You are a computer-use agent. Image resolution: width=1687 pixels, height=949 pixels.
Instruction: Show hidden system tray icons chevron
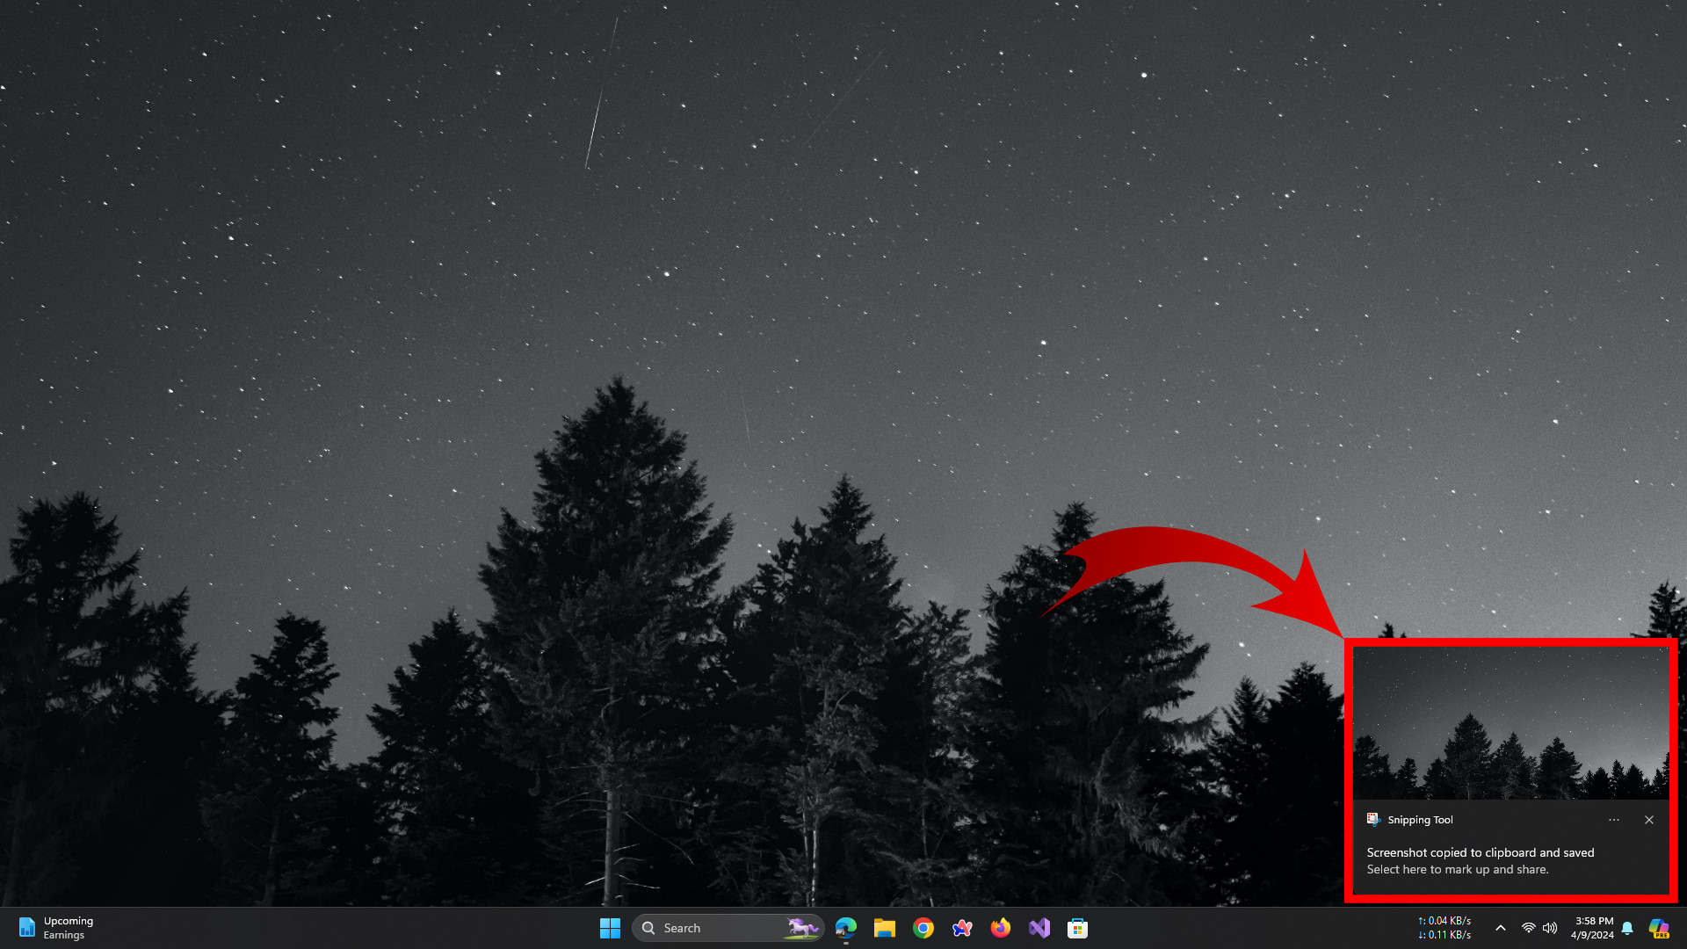pyautogui.click(x=1501, y=928)
